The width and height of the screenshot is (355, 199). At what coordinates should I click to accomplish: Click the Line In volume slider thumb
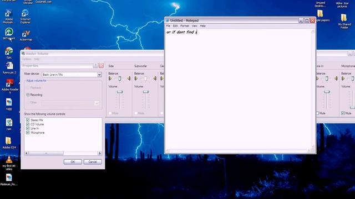point(327,92)
